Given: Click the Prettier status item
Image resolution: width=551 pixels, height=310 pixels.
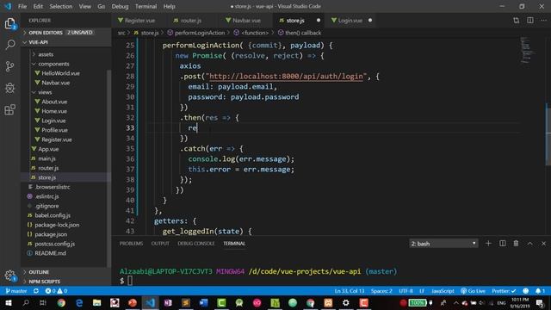Looking at the screenshot, I should tap(504, 291).
